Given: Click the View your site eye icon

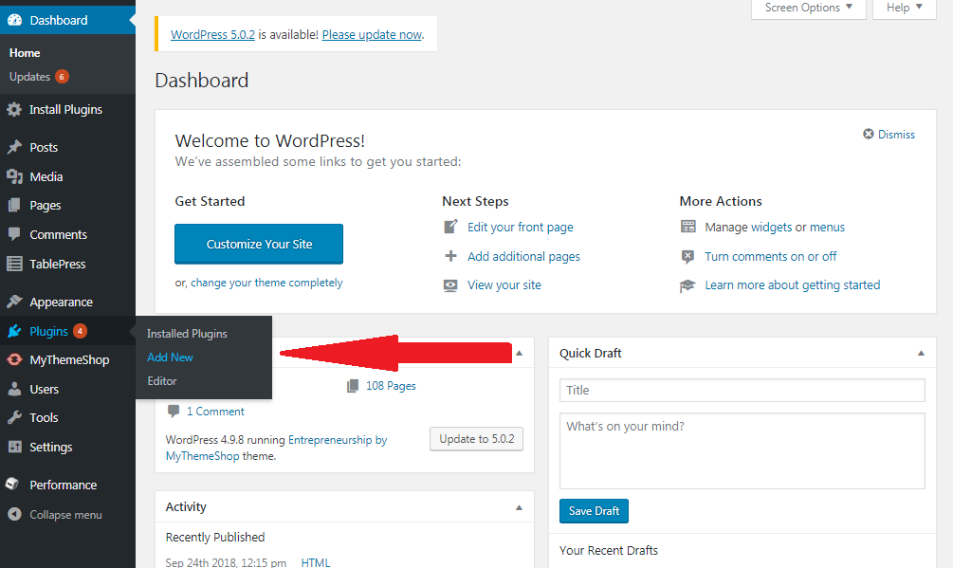Looking at the screenshot, I should [450, 284].
